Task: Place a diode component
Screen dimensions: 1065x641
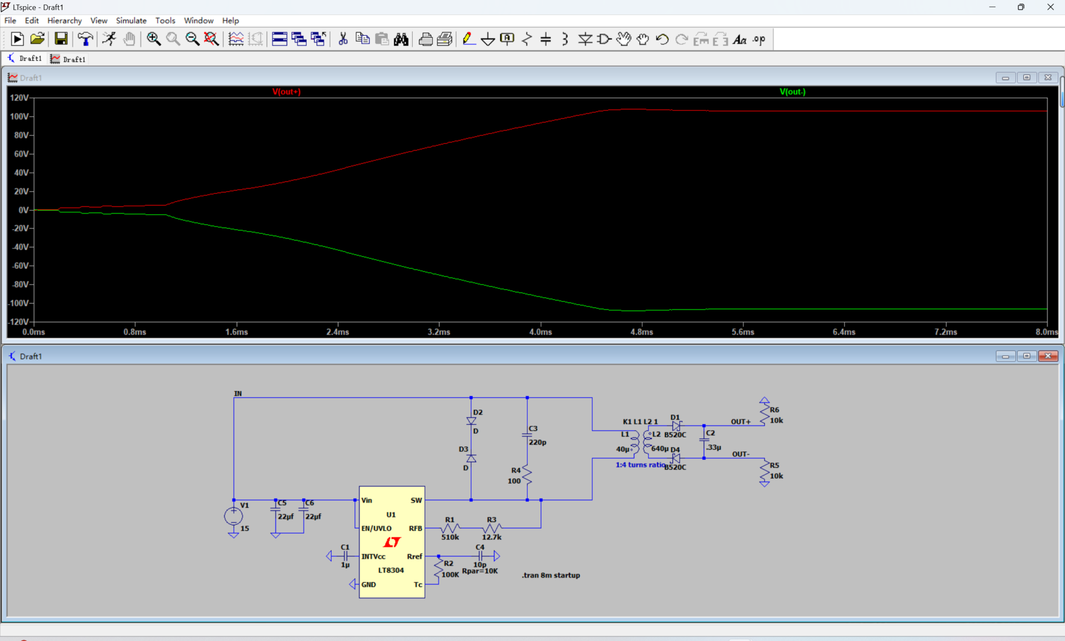Action: [x=585, y=39]
